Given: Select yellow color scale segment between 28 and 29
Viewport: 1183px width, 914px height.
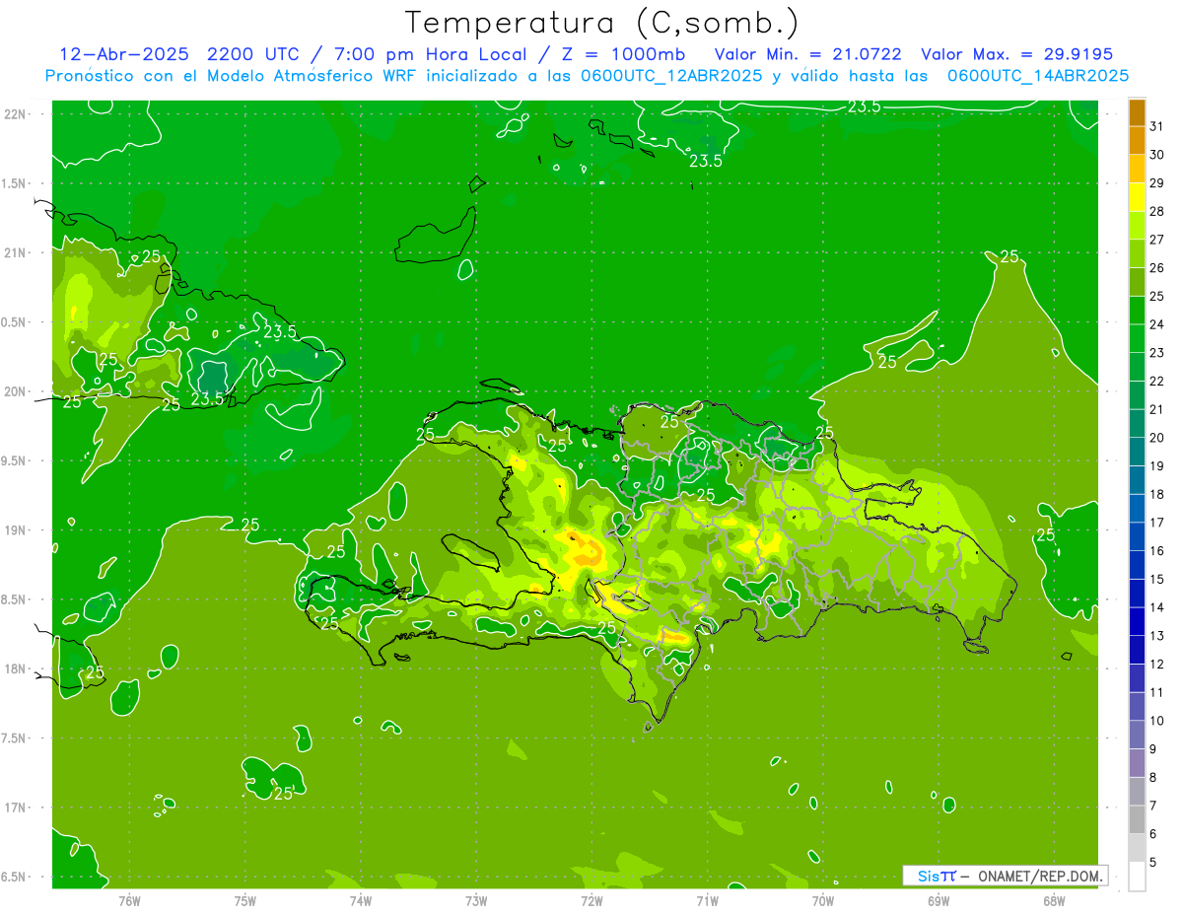Looking at the screenshot, I should click(x=1137, y=197).
